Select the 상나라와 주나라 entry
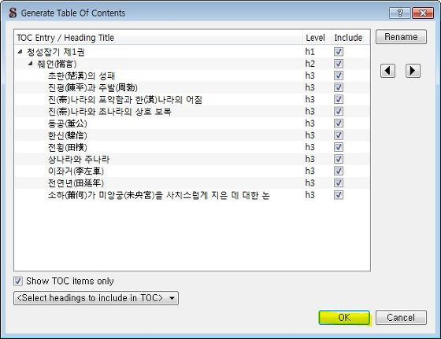The image size is (441, 339). [79, 159]
